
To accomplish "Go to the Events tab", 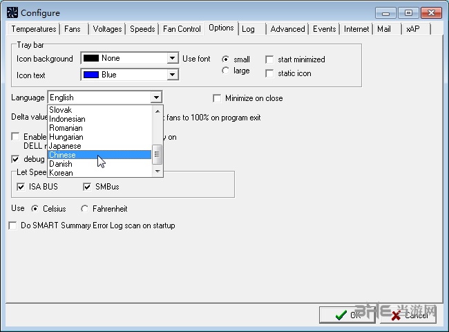I will click(324, 29).
